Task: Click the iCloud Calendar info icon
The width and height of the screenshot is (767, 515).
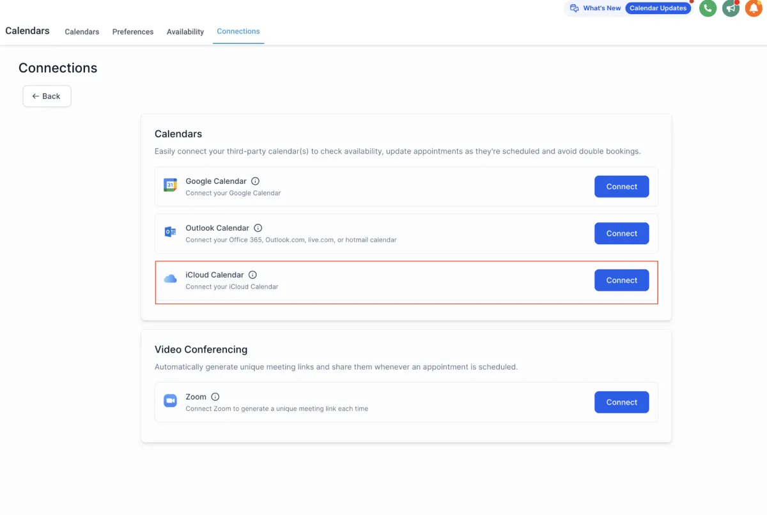Action: [x=252, y=275]
